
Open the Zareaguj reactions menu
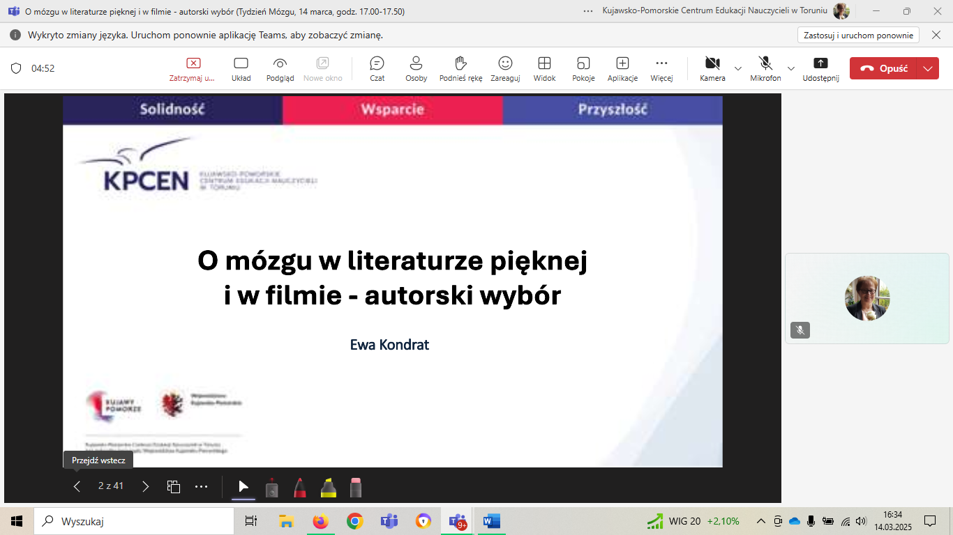click(x=505, y=68)
